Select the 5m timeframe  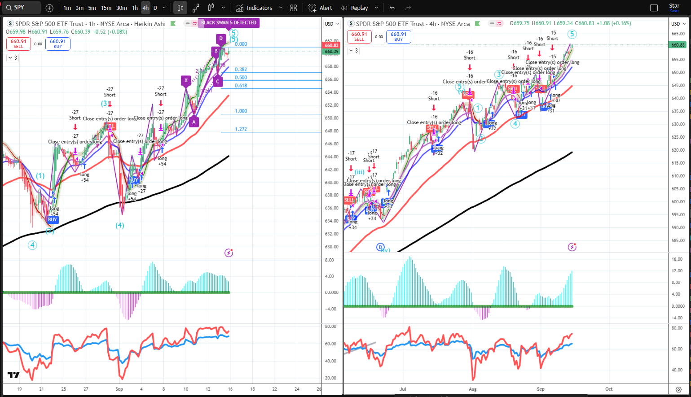pyautogui.click(x=92, y=8)
